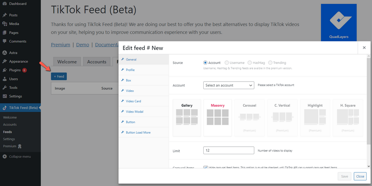Click the Limit number input field
The height and width of the screenshot is (186, 372).
[229, 150]
